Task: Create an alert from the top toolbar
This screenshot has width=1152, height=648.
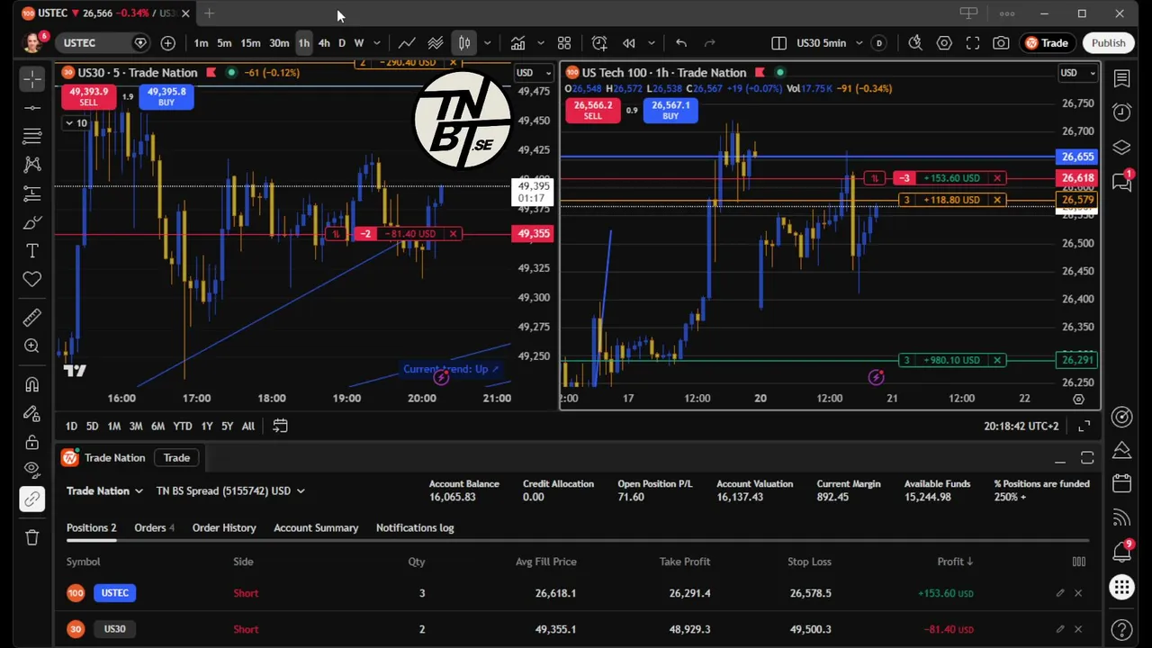Action: [599, 43]
